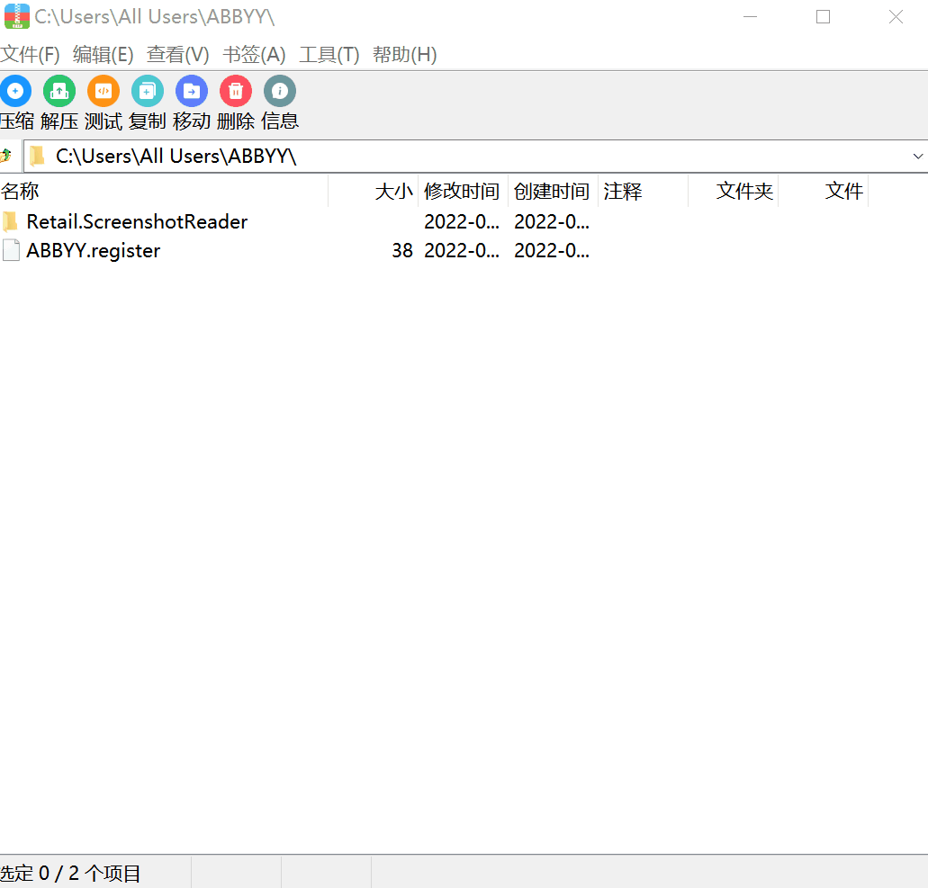The width and height of the screenshot is (928, 888).
Task: Click the address bar path field
Action: pos(450,156)
